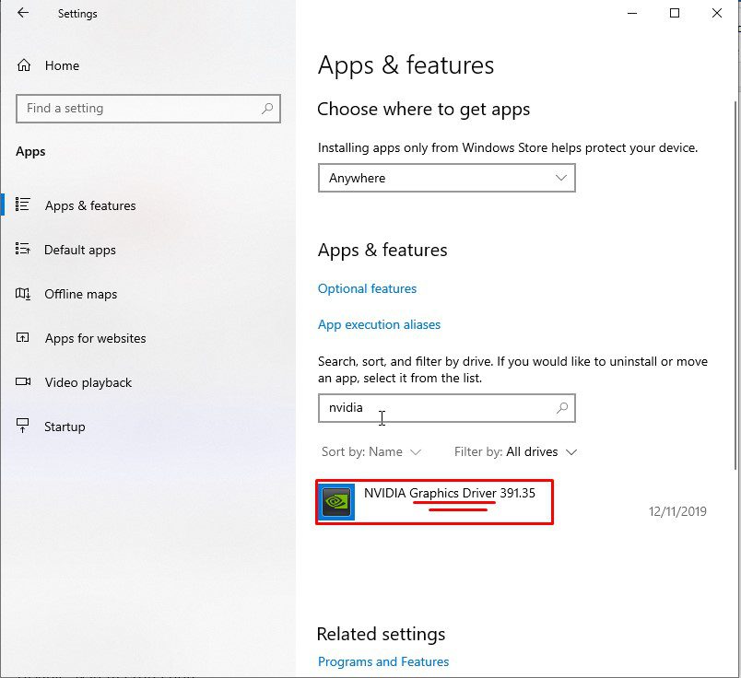Click the search magnifier in app list box

562,408
